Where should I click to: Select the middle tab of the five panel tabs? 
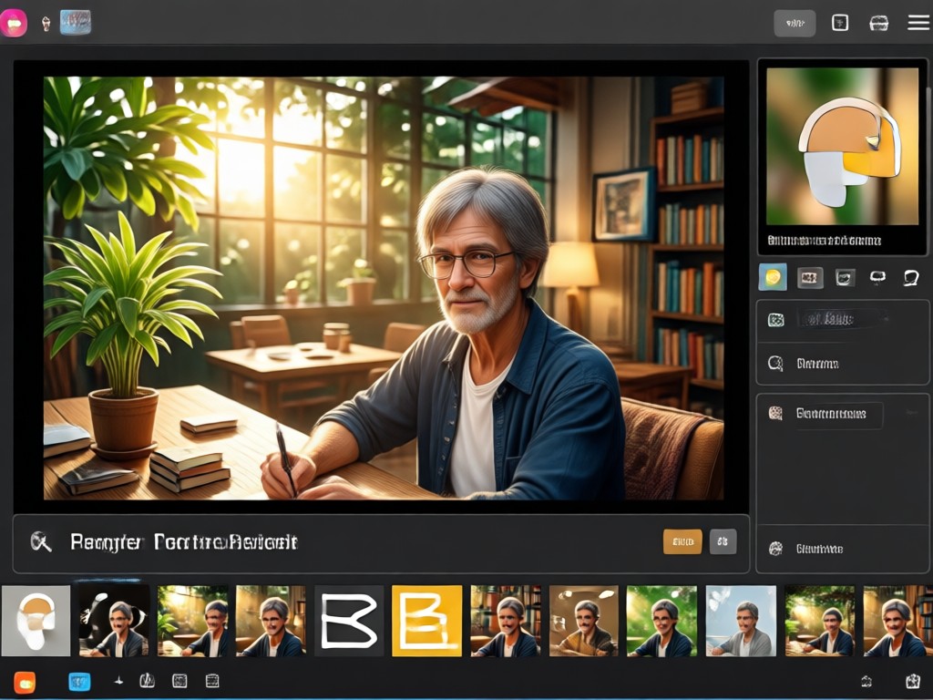845,277
